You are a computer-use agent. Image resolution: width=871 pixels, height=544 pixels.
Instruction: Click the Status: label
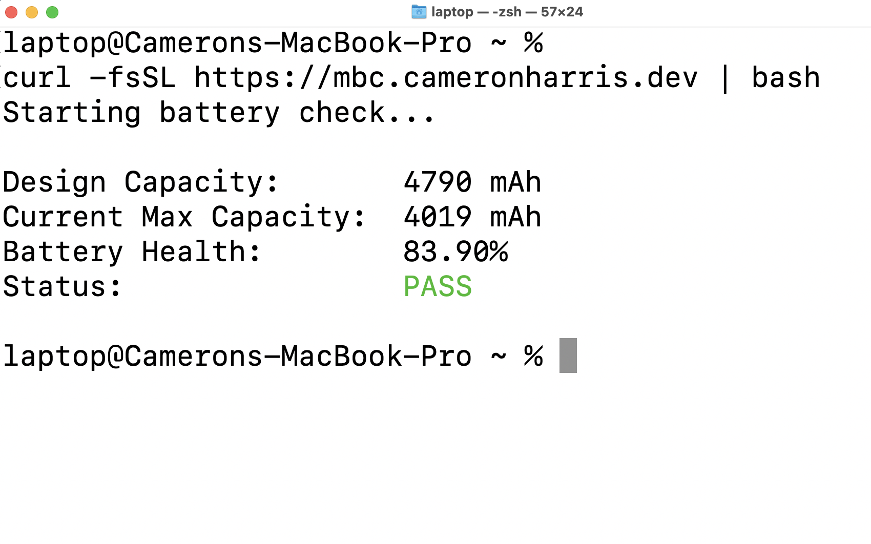tap(61, 286)
